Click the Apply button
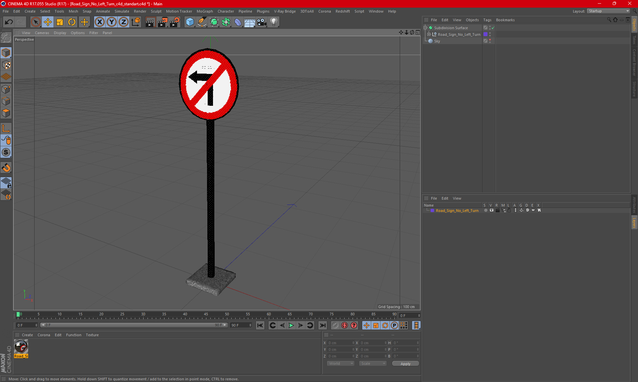Viewport: 638px width, 382px height. (x=405, y=364)
